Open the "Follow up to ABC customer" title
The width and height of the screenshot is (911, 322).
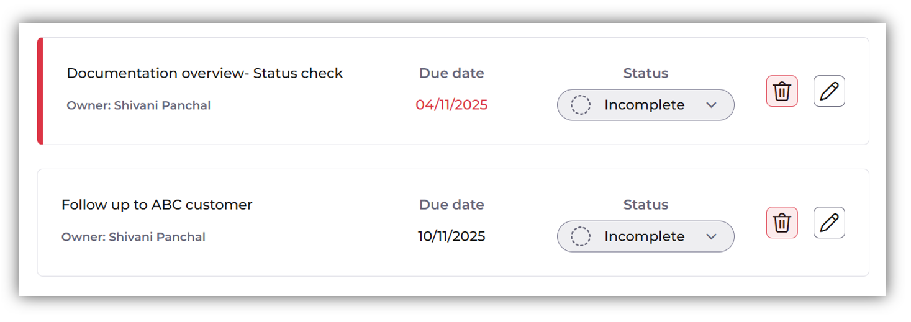point(156,205)
